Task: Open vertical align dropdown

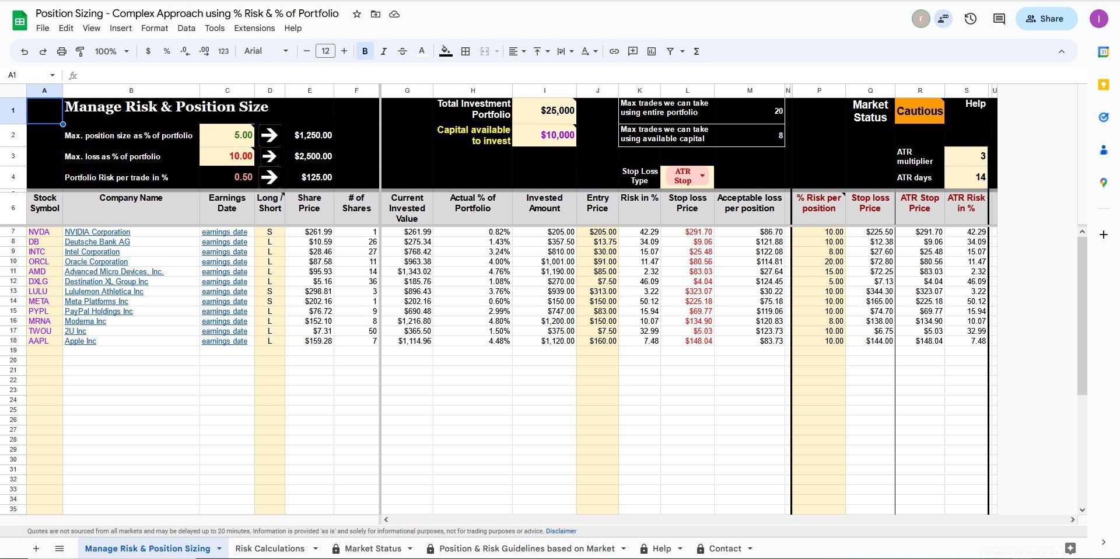Action: click(x=541, y=51)
